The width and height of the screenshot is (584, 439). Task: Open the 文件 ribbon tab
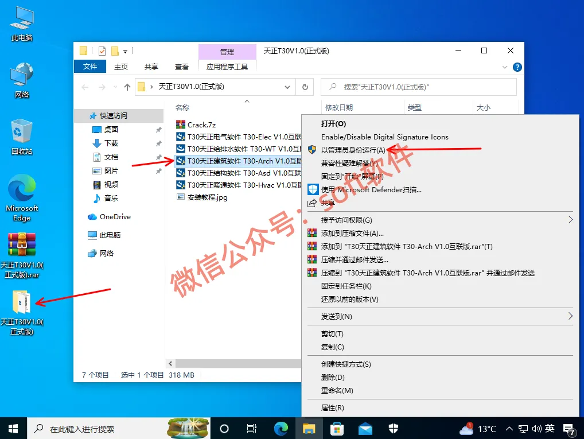[x=90, y=67]
